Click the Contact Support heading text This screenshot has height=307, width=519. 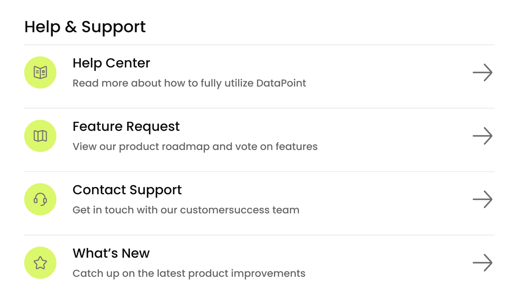click(x=127, y=190)
